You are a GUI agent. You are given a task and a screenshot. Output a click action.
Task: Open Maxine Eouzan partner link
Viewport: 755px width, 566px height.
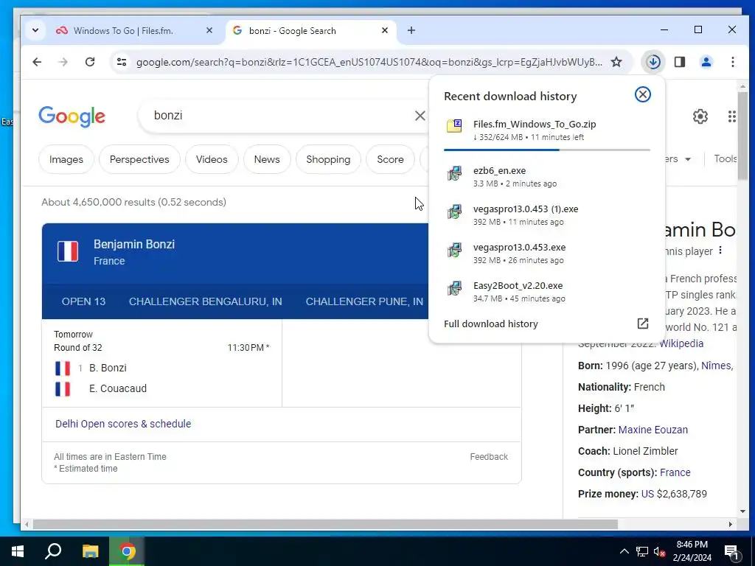pyautogui.click(x=653, y=430)
